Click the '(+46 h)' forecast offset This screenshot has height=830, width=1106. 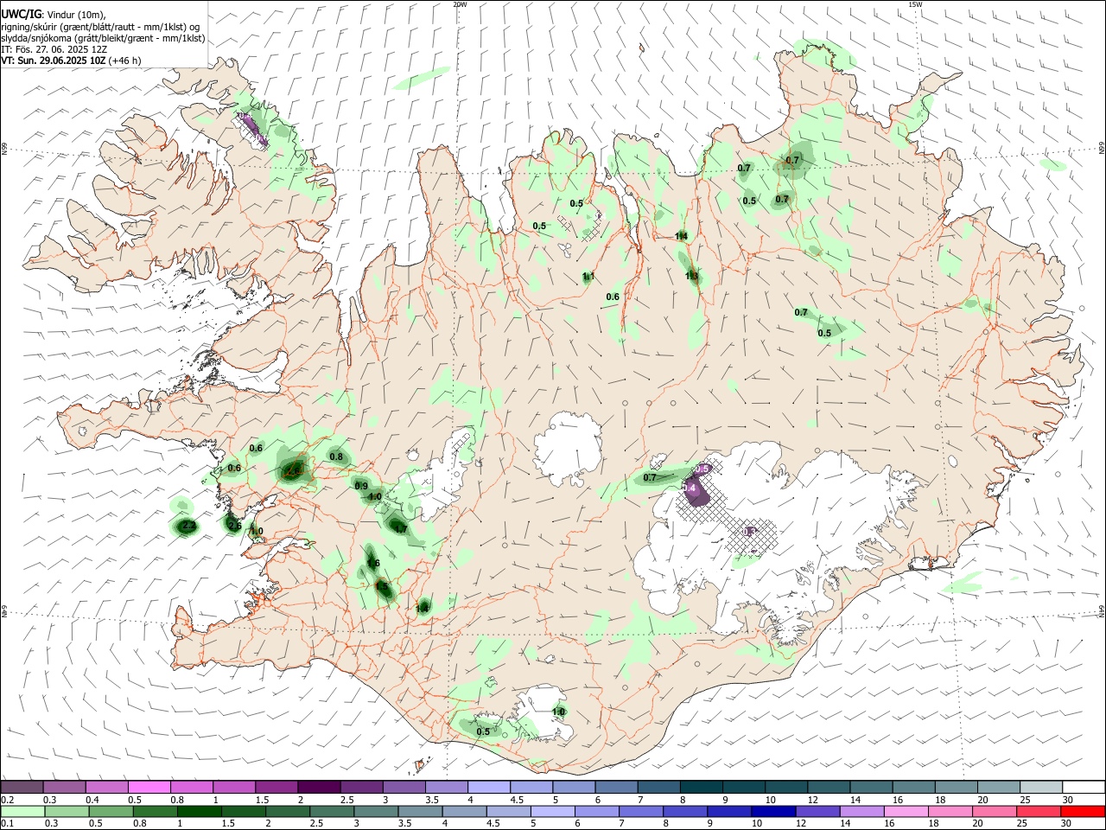(x=125, y=61)
